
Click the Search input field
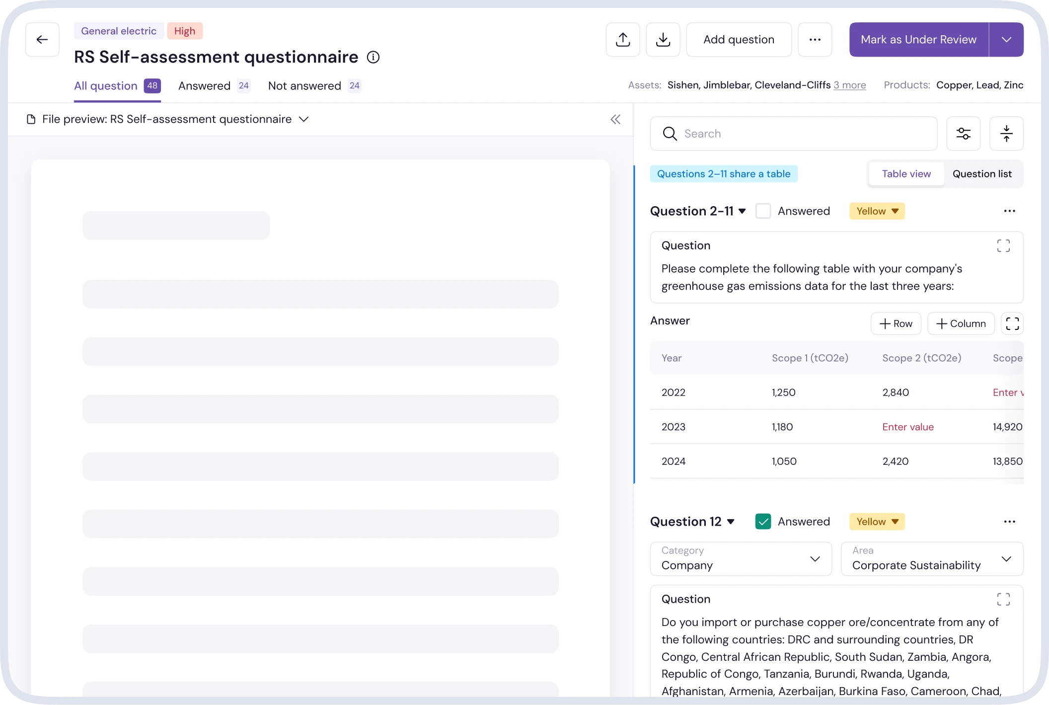pos(794,134)
